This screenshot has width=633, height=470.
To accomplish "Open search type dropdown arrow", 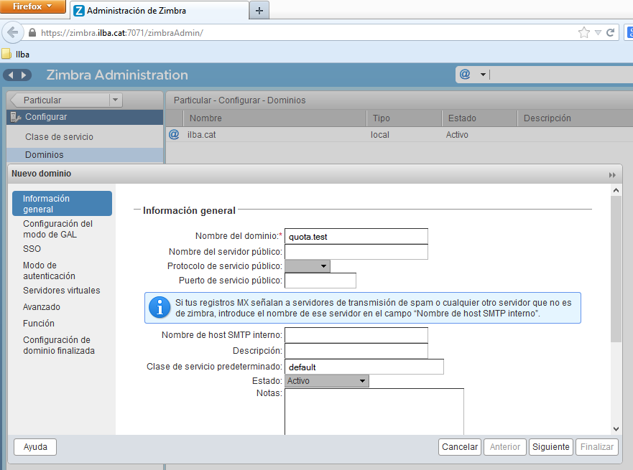I will (x=483, y=75).
